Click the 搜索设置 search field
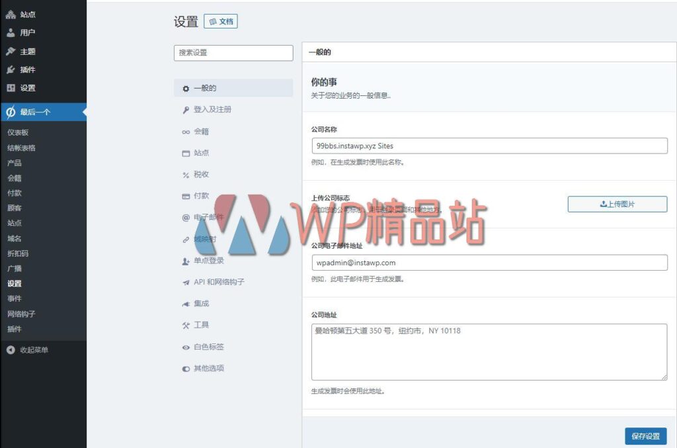 click(x=233, y=52)
